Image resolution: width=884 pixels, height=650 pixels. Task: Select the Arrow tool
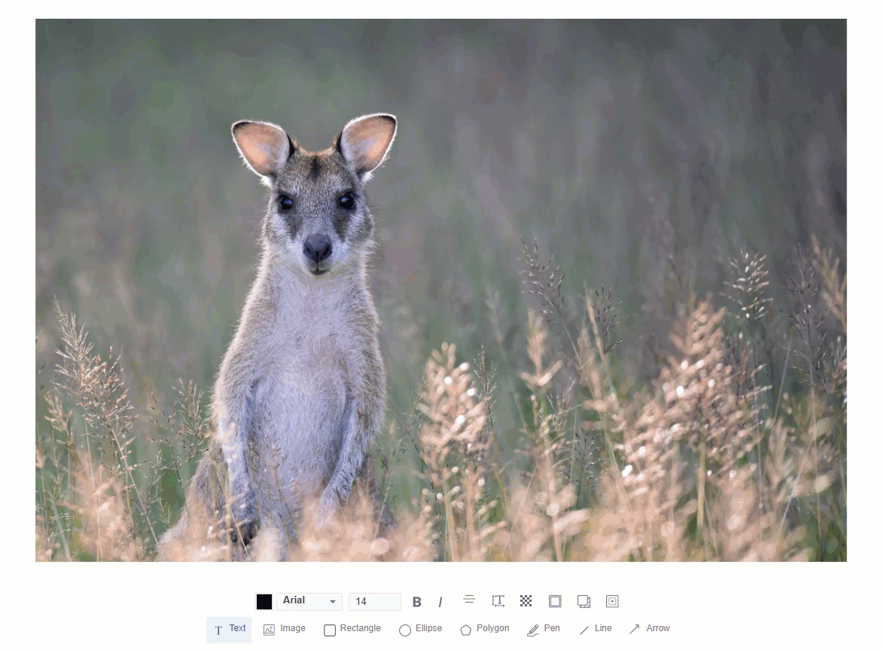pyautogui.click(x=650, y=629)
